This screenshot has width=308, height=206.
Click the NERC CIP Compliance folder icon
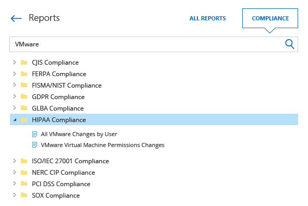point(24,173)
